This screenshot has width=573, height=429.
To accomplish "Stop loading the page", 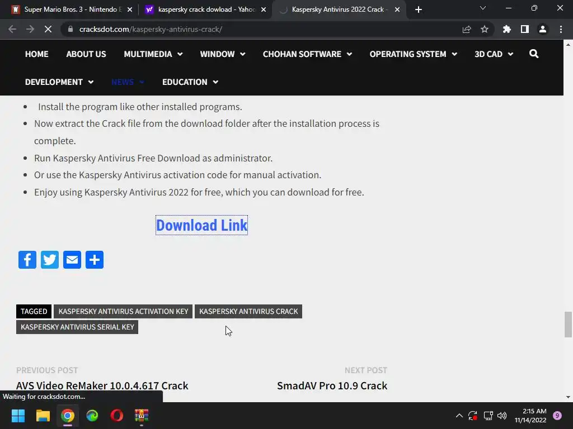I will pyautogui.click(x=48, y=29).
